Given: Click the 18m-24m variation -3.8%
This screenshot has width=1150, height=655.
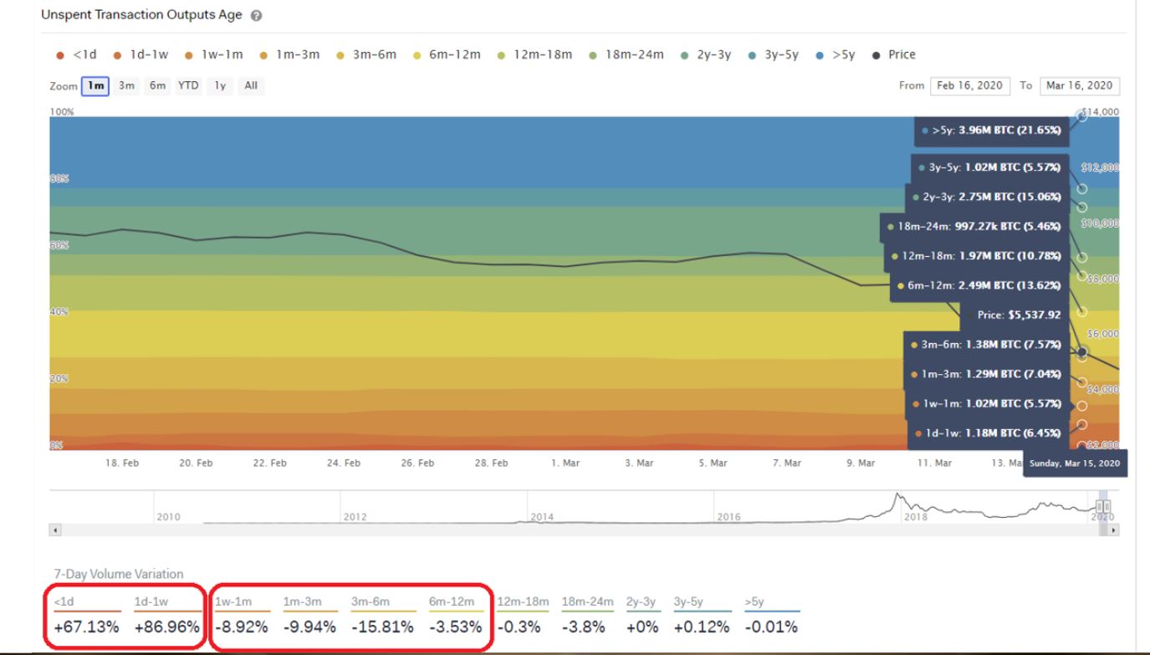Looking at the screenshot, I should coord(585,627).
